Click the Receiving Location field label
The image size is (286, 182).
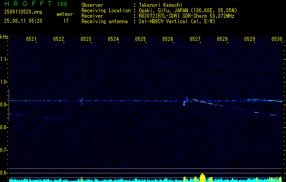(x=106, y=10)
